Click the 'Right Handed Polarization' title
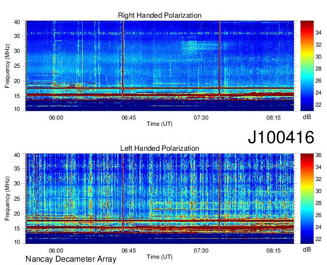327x265 pixels. [x=160, y=15]
